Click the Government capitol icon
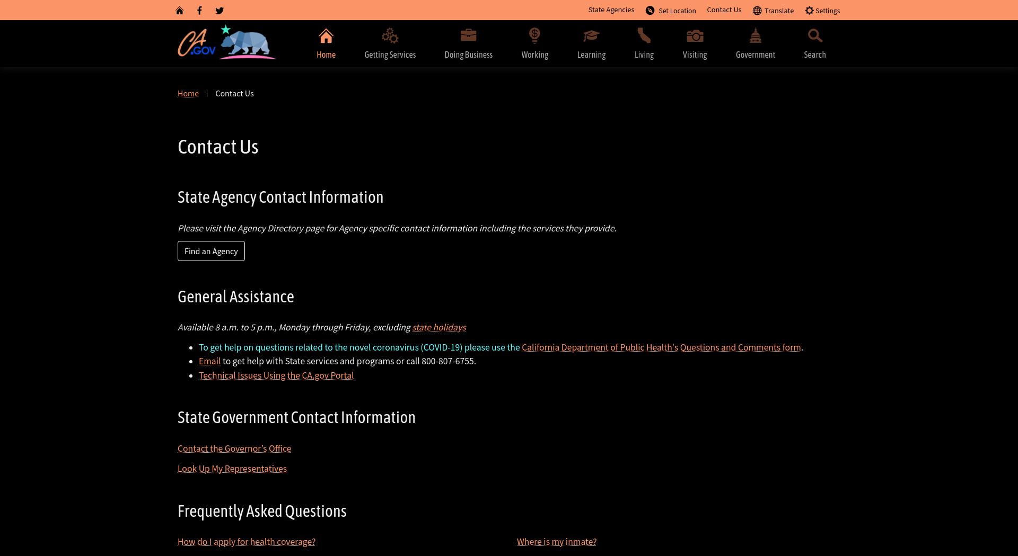The height and width of the screenshot is (556, 1018). [756, 36]
